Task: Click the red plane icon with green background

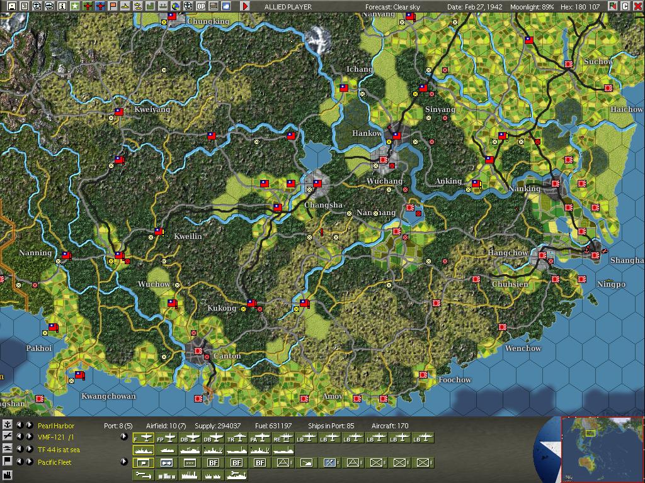Action: tap(88, 6)
